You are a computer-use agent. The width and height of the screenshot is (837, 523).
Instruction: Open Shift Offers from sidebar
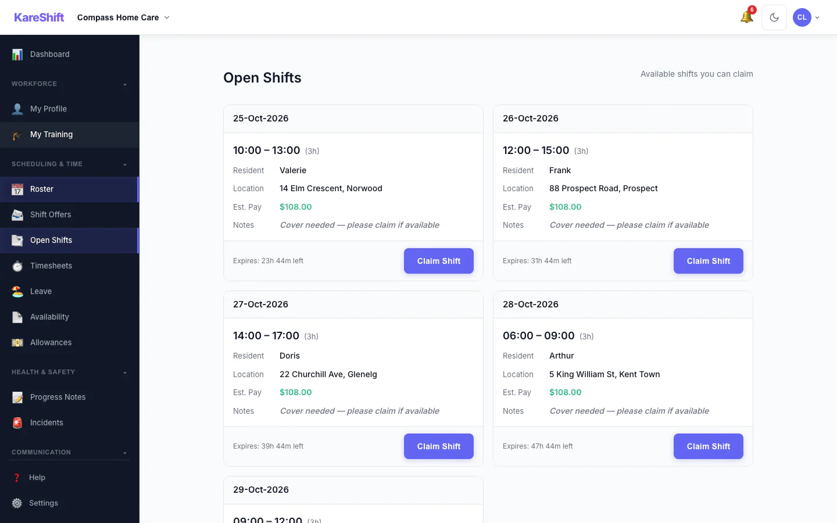[70, 214]
